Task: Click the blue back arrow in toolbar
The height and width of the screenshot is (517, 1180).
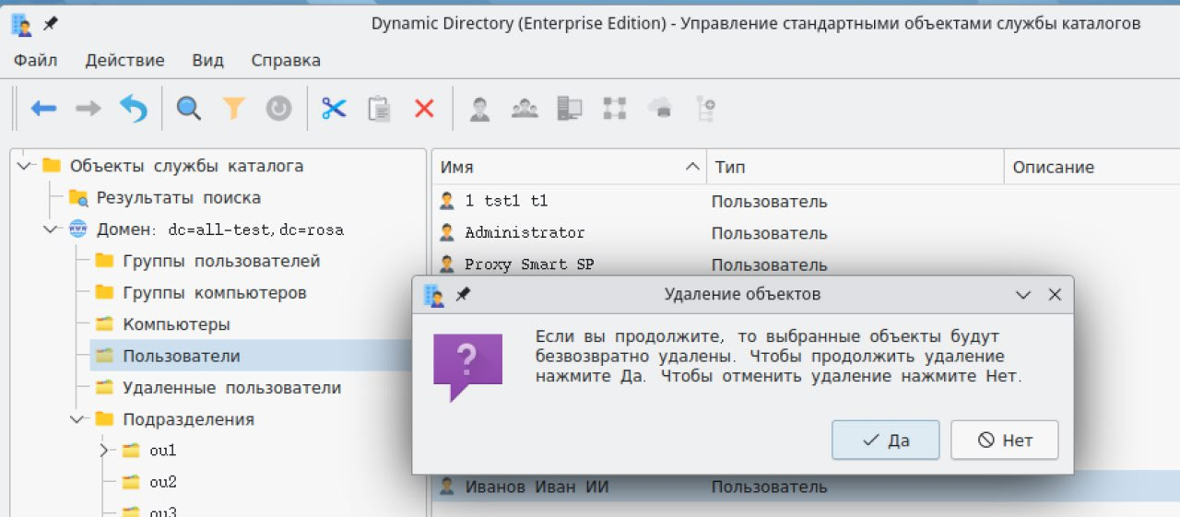Action: [x=43, y=109]
